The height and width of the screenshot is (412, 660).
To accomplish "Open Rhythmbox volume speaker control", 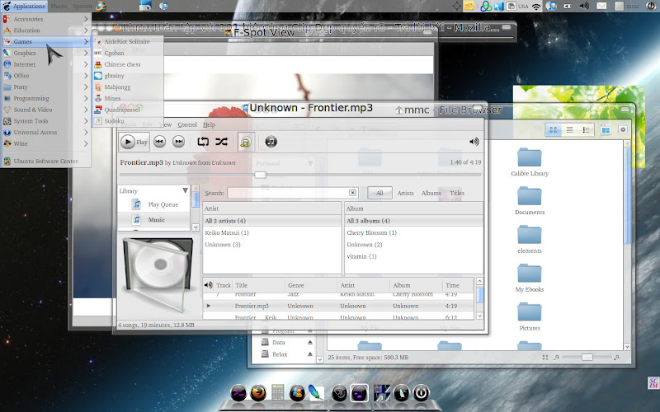I will pyautogui.click(x=474, y=142).
